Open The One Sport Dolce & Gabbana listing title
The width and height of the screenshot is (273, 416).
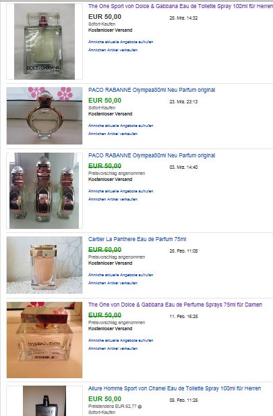click(181, 6)
